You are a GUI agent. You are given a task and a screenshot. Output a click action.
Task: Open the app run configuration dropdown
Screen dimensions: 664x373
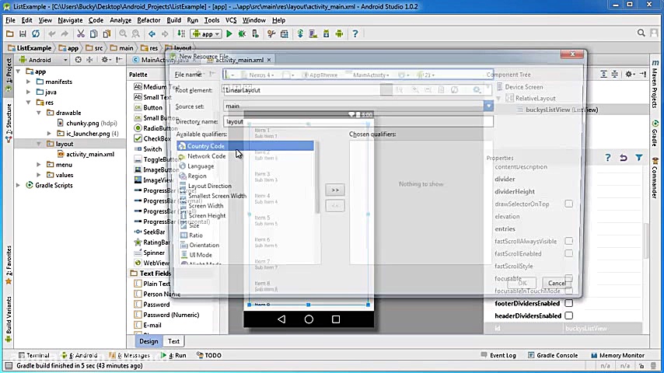pyautogui.click(x=206, y=34)
